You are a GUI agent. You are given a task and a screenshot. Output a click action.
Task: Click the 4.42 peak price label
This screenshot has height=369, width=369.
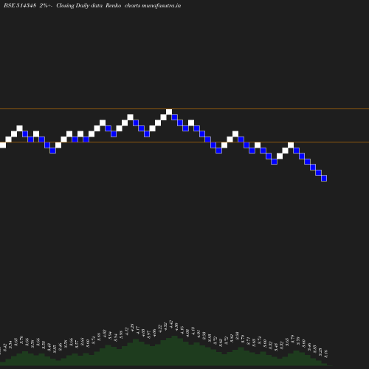171,324
